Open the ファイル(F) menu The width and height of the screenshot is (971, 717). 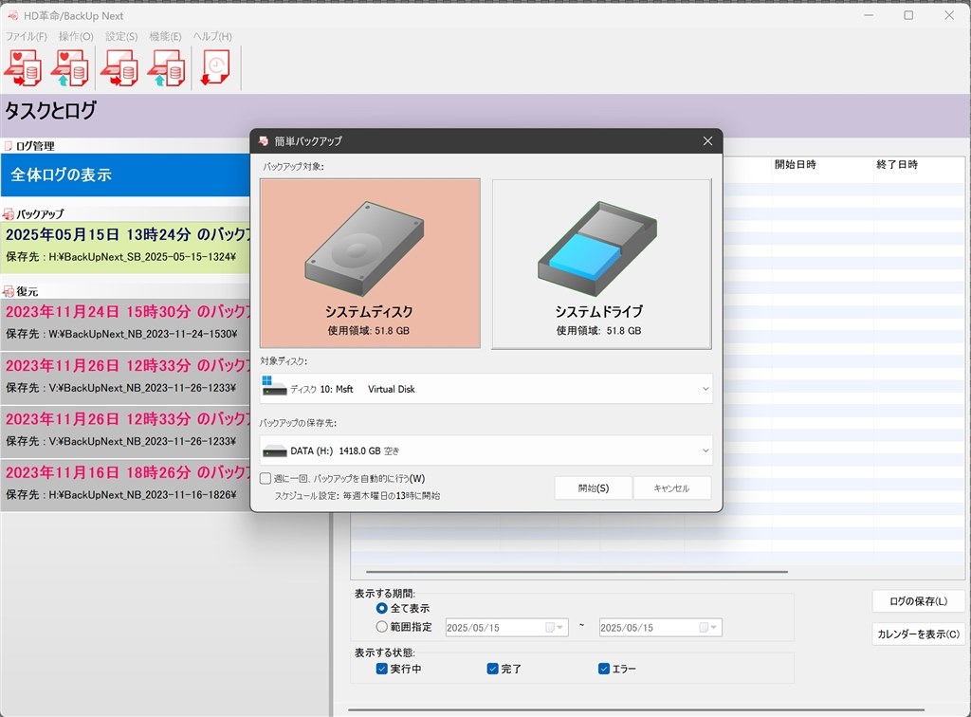26,37
